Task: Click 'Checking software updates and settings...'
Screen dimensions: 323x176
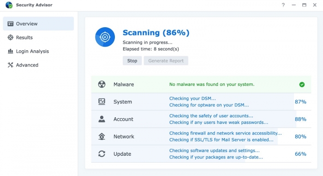Action: tap(215, 151)
